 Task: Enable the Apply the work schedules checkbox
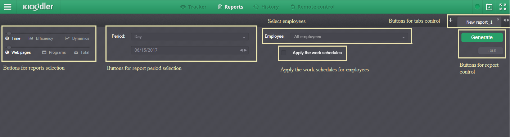coord(284,53)
